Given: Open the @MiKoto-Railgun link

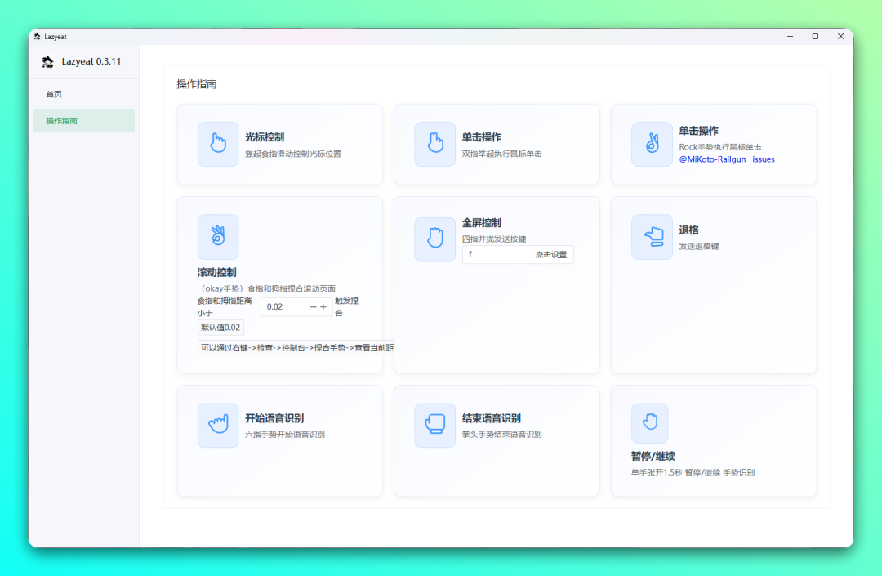Looking at the screenshot, I should 711,159.
